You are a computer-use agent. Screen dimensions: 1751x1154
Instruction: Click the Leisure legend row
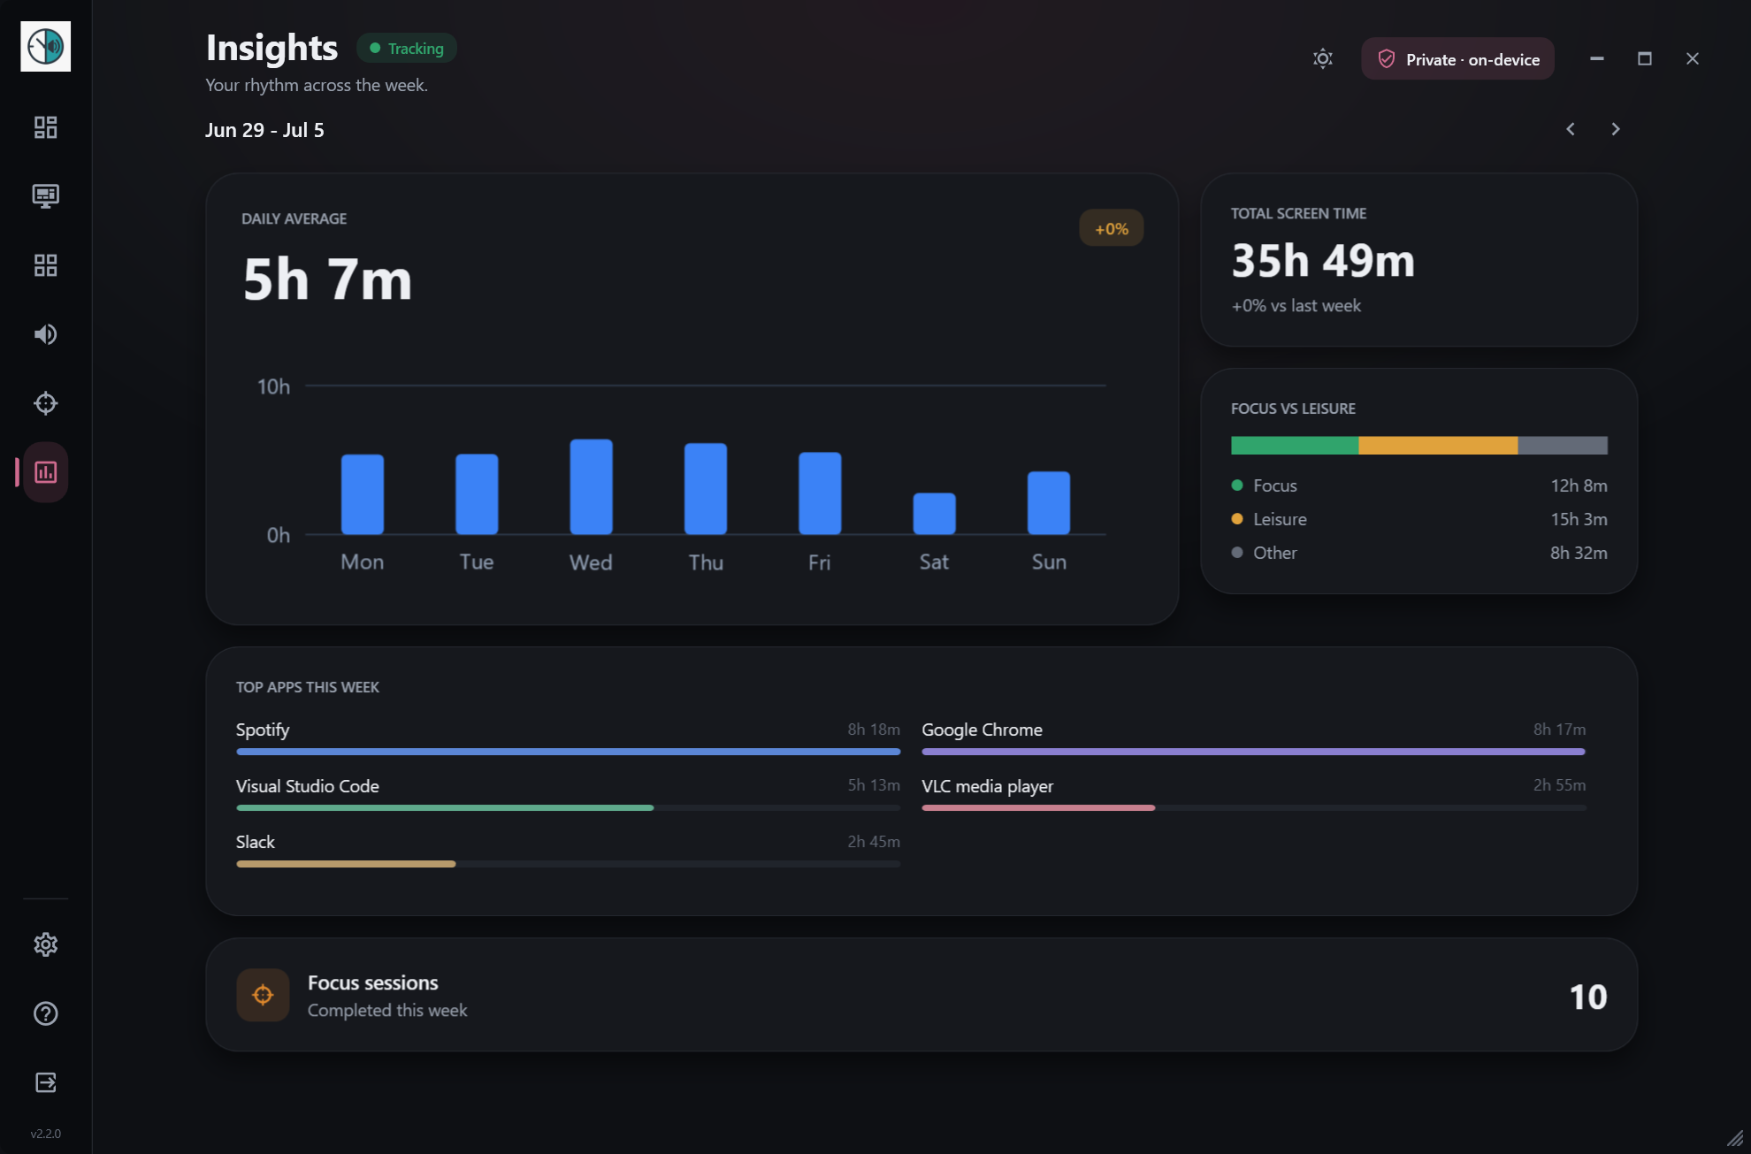pyautogui.click(x=1419, y=519)
